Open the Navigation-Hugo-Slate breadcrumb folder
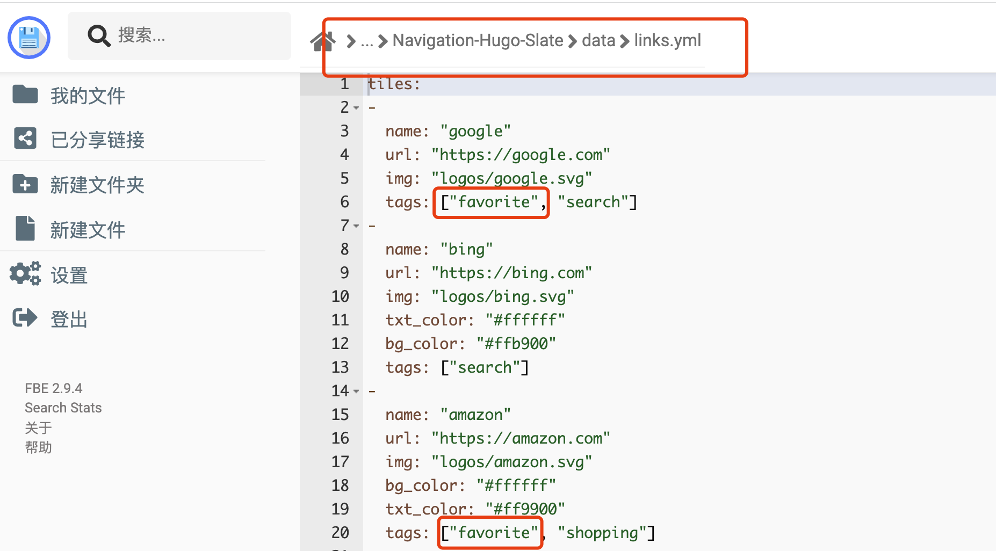The height and width of the screenshot is (551, 996). click(478, 41)
